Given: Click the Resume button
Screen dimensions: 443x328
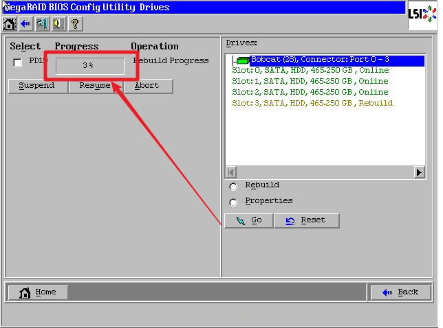Looking at the screenshot, I should [x=96, y=86].
